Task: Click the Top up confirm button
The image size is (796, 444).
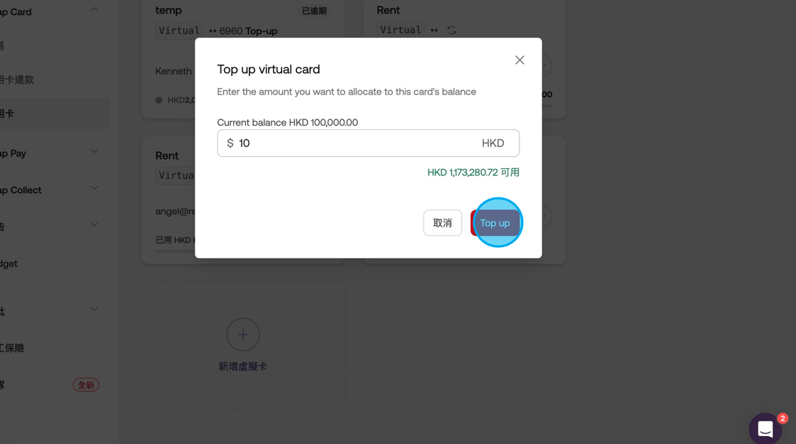Action: click(x=495, y=223)
